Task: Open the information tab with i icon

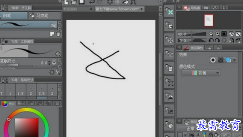Action: point(223,7)
